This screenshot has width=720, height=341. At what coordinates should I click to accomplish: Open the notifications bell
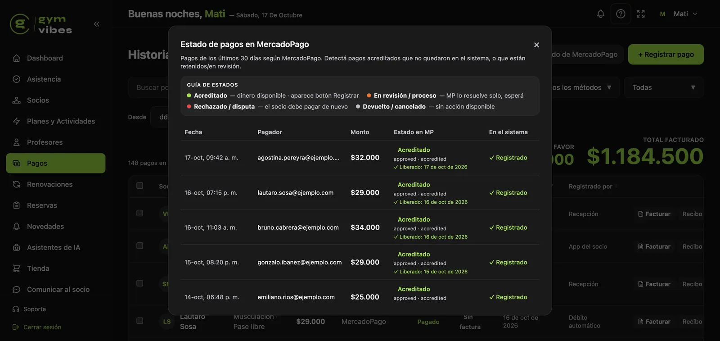coord(600,14)
